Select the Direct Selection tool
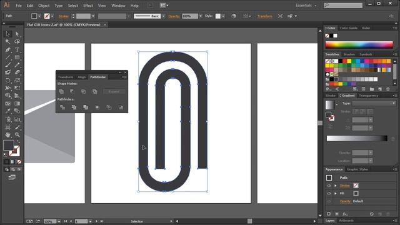 pos(17,34)
